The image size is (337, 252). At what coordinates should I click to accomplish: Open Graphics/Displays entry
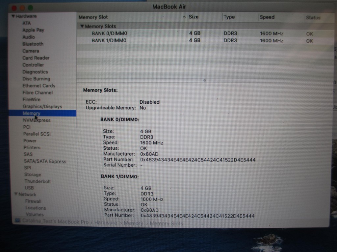point(42,107)
